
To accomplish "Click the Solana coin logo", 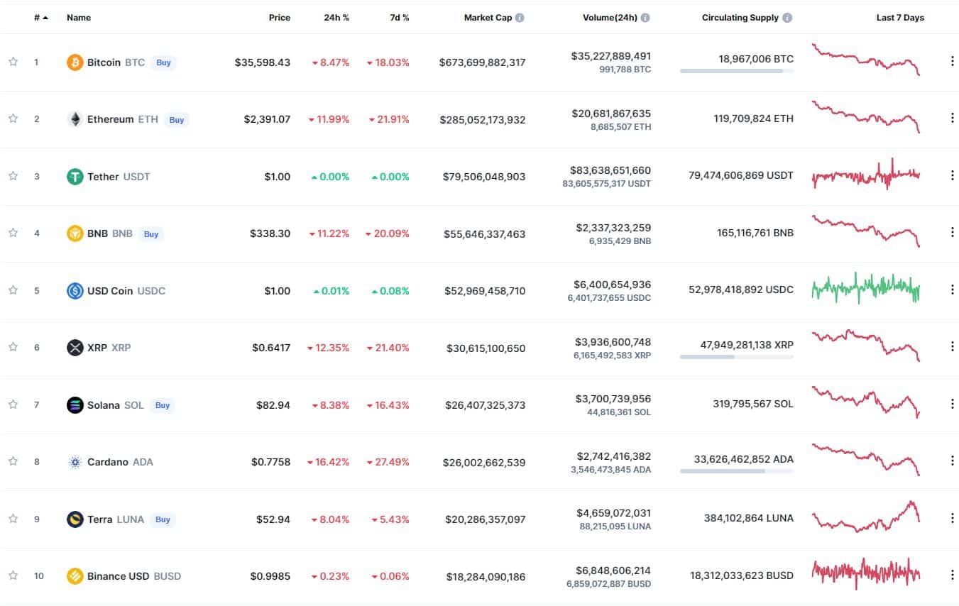I will click(75, 405).
